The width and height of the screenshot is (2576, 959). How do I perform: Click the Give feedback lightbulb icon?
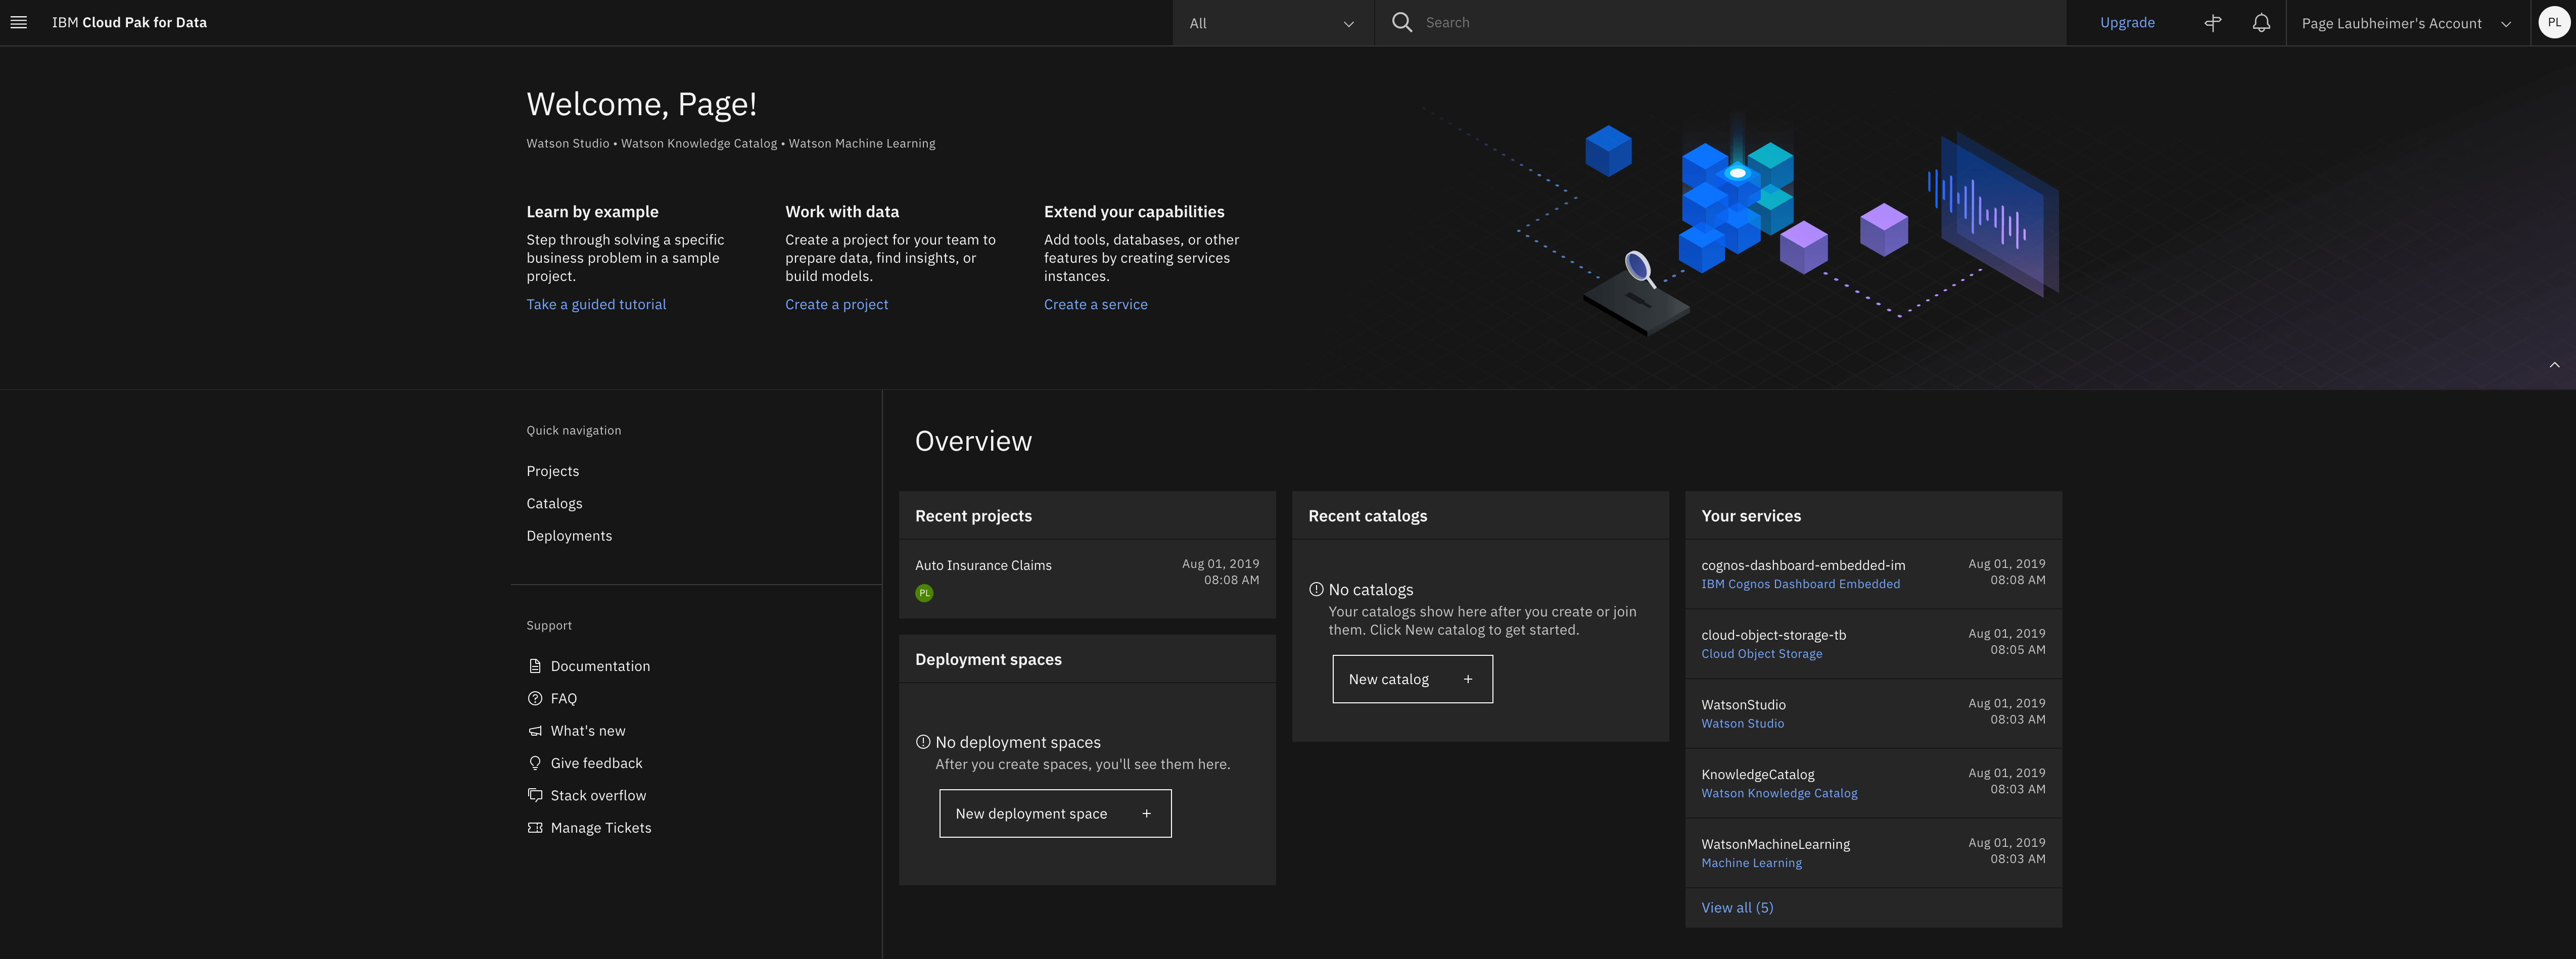pyautogui.click(x=535, y=763)
